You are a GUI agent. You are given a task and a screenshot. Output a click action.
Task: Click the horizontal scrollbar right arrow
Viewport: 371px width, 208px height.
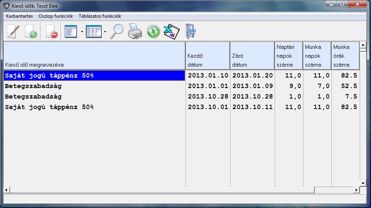pos(356,190)
